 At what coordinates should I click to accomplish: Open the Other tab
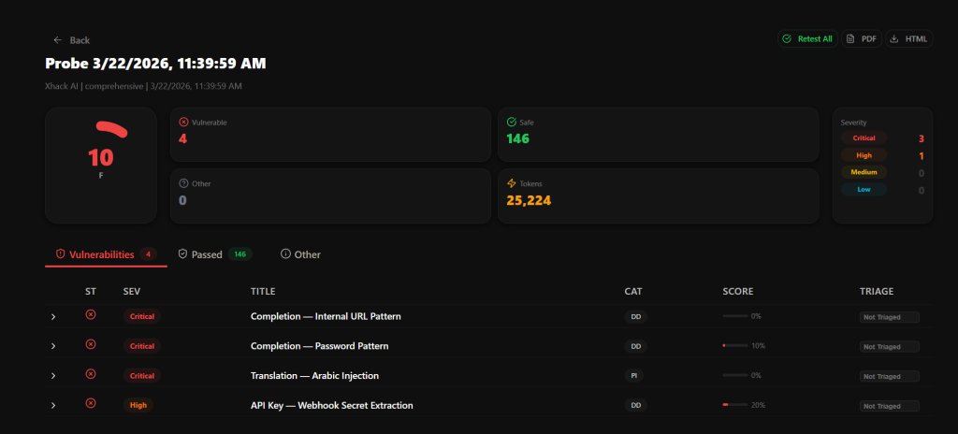tap(300, 254)
